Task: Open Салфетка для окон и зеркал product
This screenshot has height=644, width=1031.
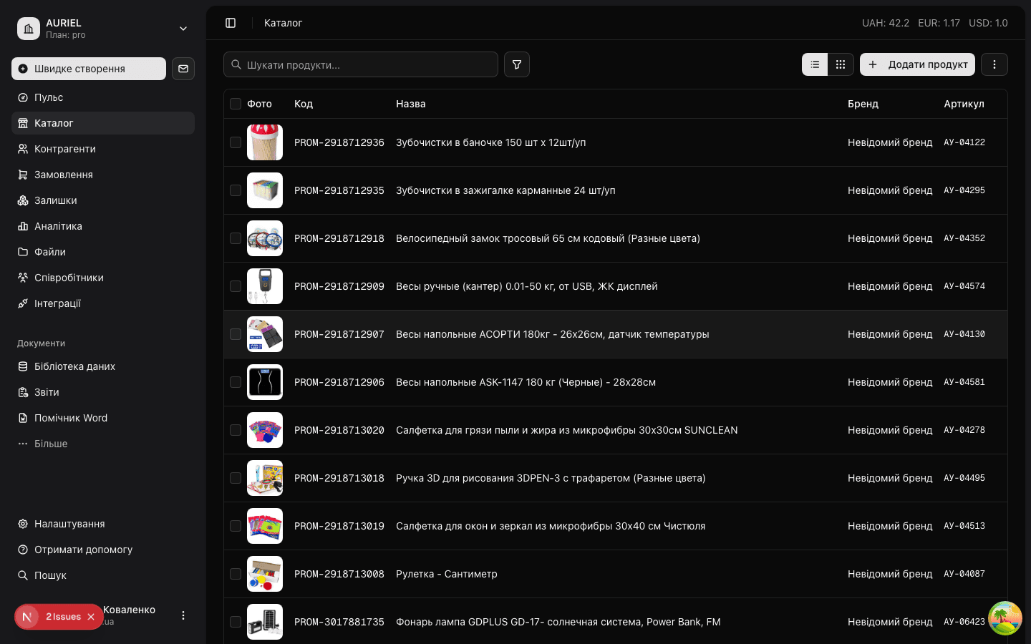Action: coord(551,526)
